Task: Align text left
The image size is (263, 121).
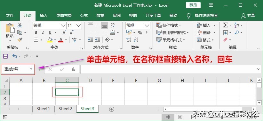Action: click(x=91, y=32)
